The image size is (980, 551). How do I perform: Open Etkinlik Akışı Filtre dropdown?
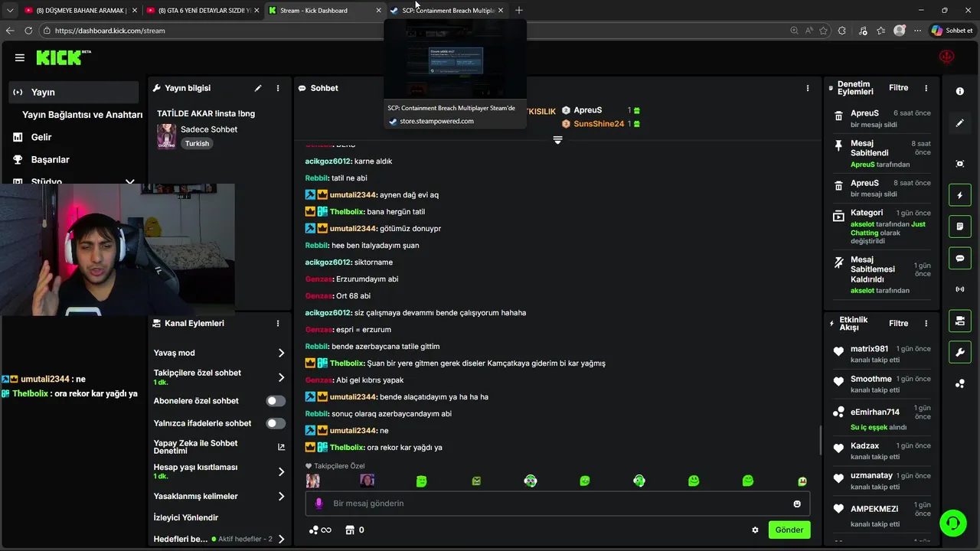898,323
